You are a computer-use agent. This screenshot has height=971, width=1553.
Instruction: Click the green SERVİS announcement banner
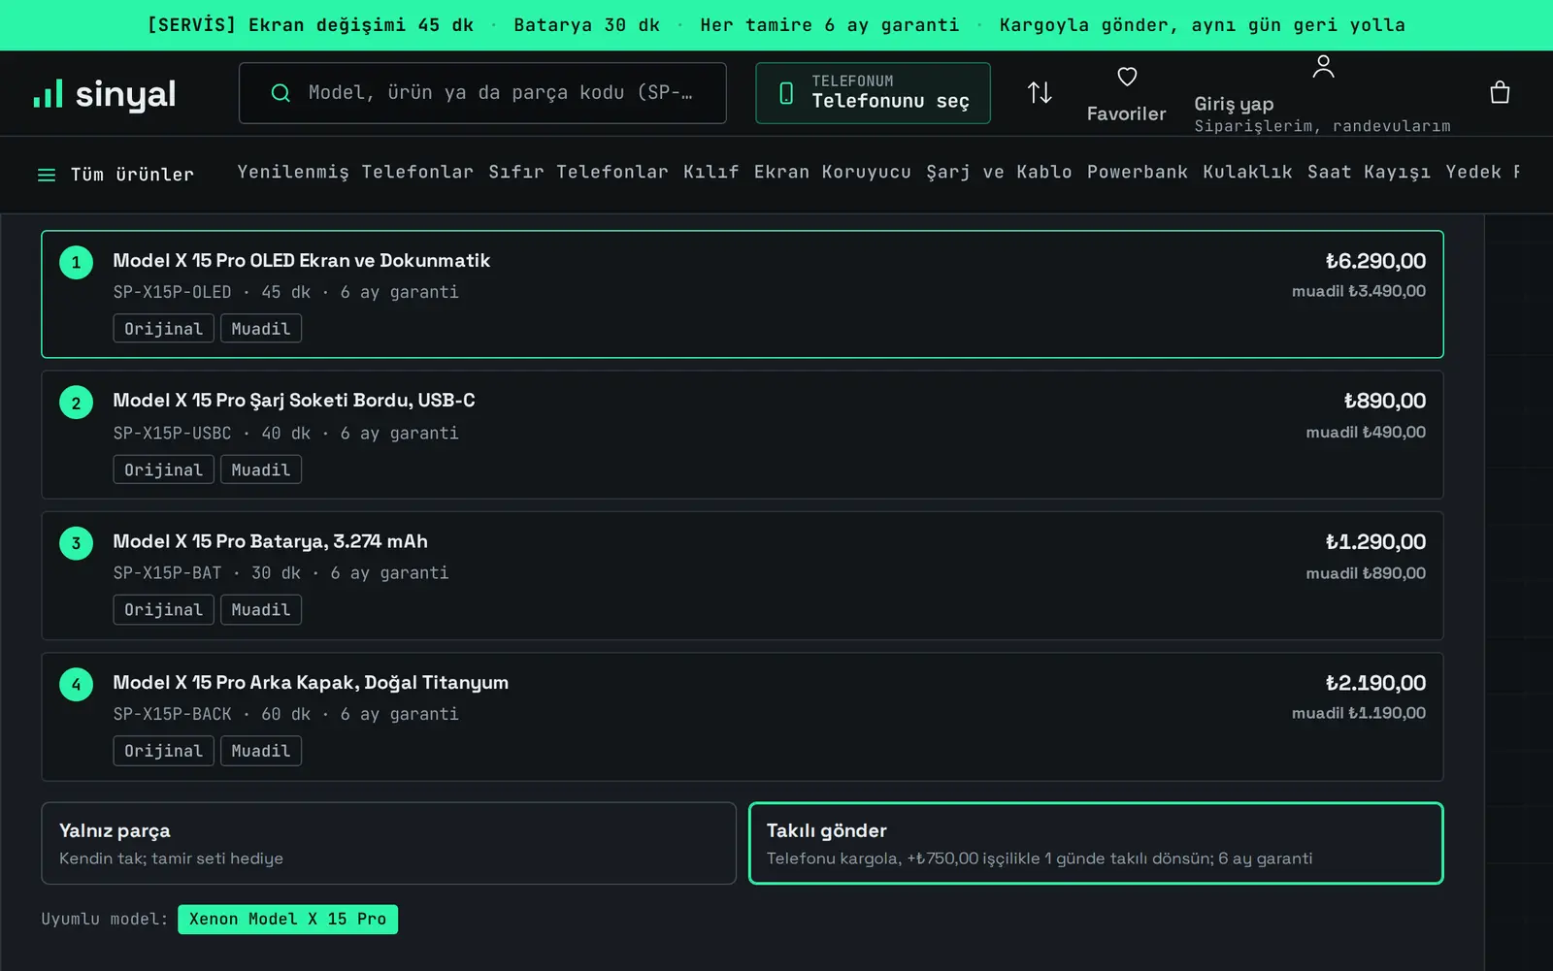(x=776, y=25)
